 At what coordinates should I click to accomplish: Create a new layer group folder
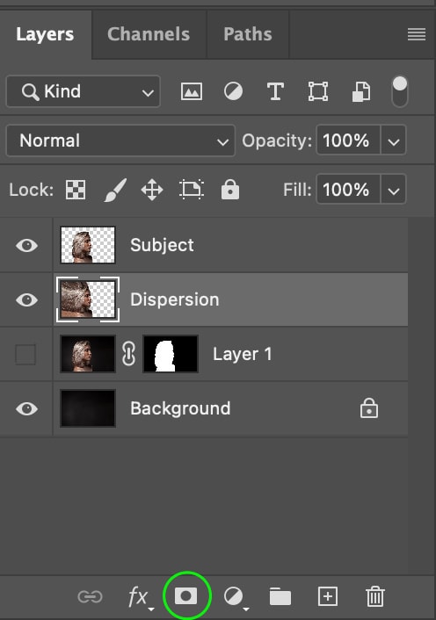280,596
